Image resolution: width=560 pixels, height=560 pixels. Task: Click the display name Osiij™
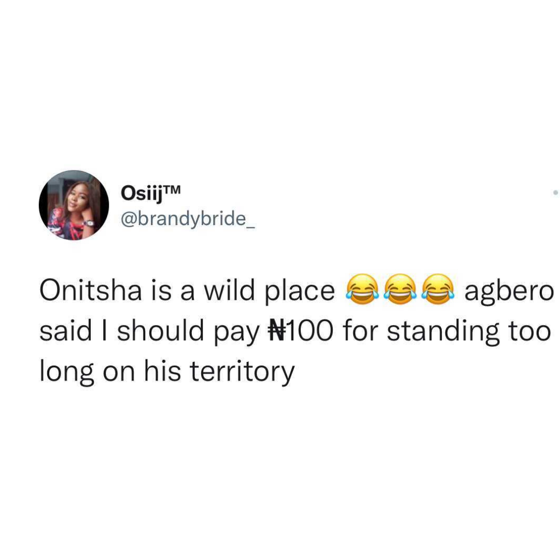(x=151, y=193)
